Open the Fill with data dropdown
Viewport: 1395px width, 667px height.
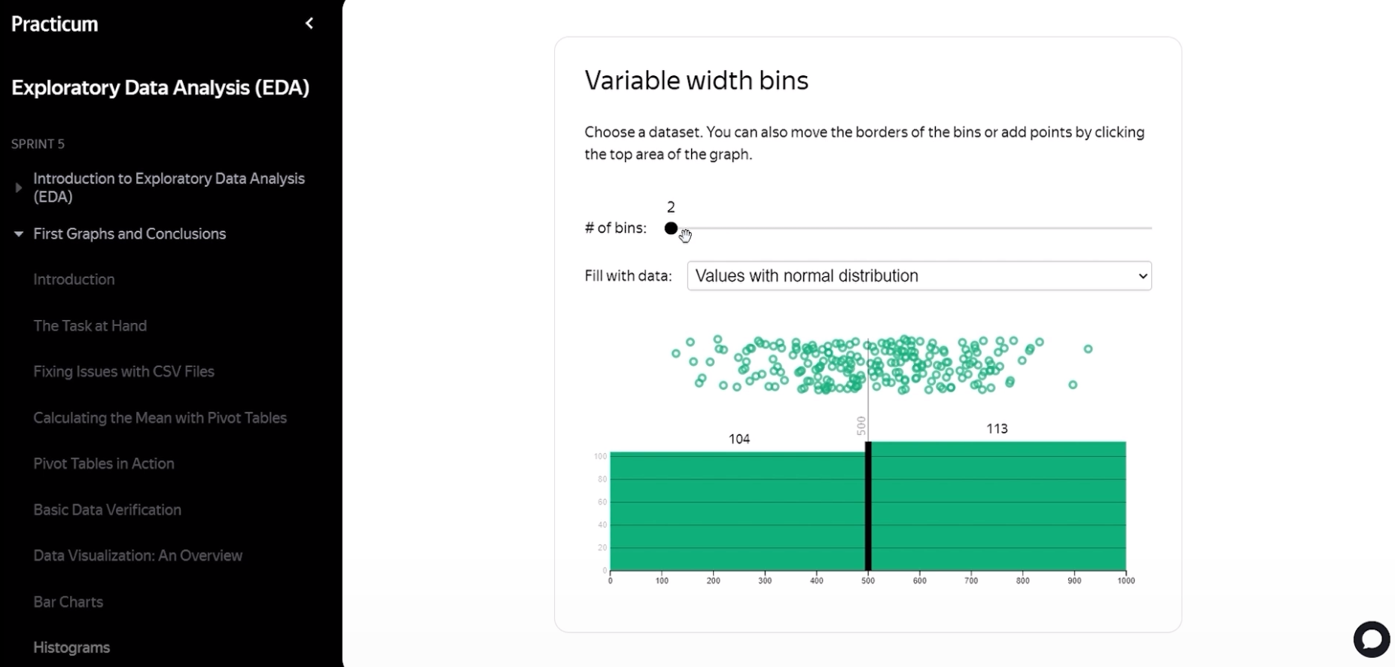pos(918,276)
